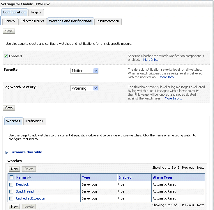
Task: Expand the Customize this table triangle
Action: coord(6,152)
